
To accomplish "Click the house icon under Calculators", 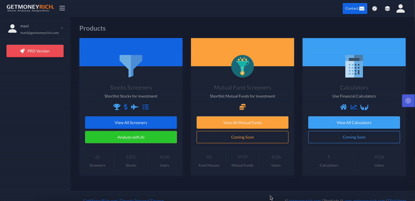I will (x=343, y=107).
